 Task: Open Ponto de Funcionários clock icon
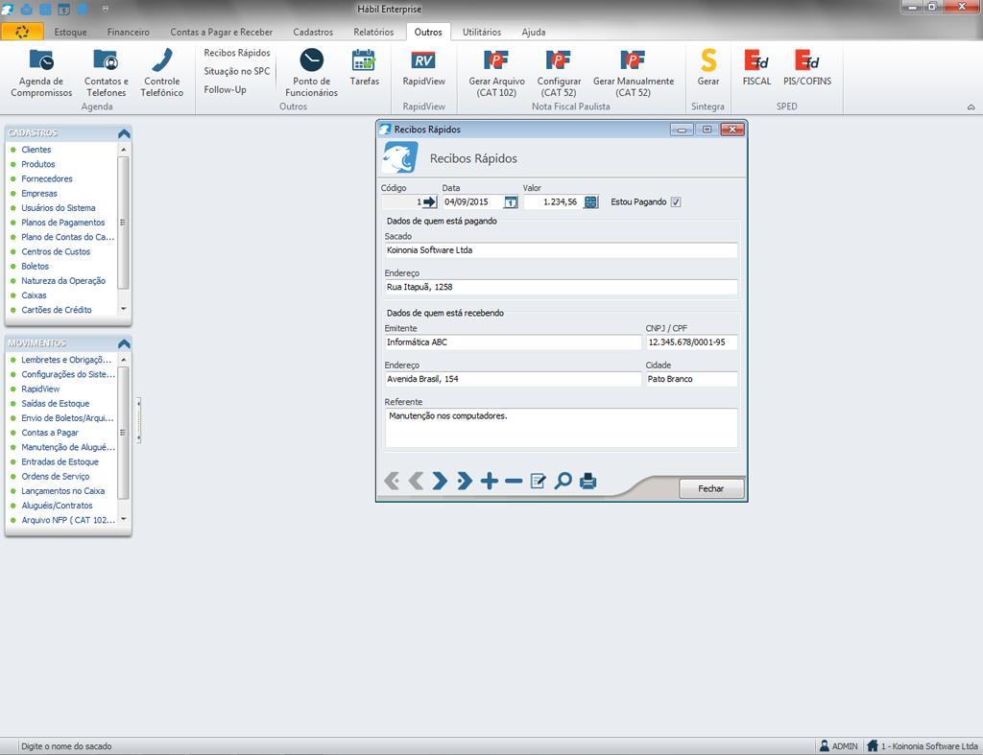point(312,60)
